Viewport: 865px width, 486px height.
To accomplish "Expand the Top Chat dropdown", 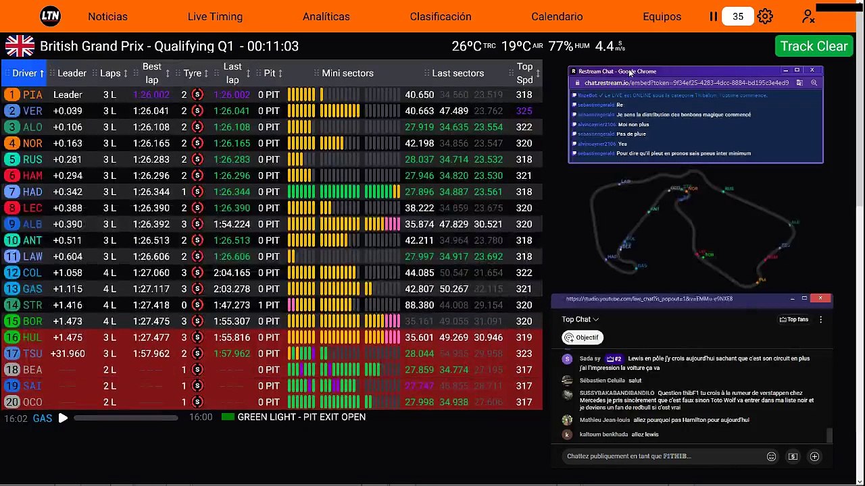I will coord(580,319).
